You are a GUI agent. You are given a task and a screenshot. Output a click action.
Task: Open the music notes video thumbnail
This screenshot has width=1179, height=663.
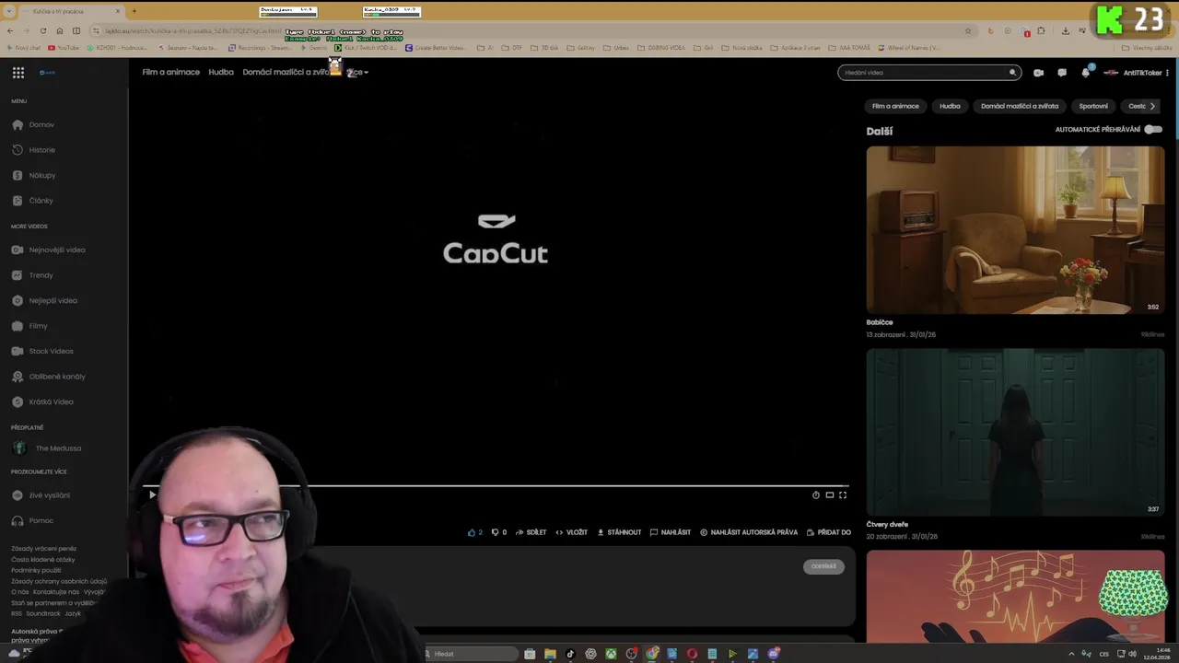click(1015, 597)
